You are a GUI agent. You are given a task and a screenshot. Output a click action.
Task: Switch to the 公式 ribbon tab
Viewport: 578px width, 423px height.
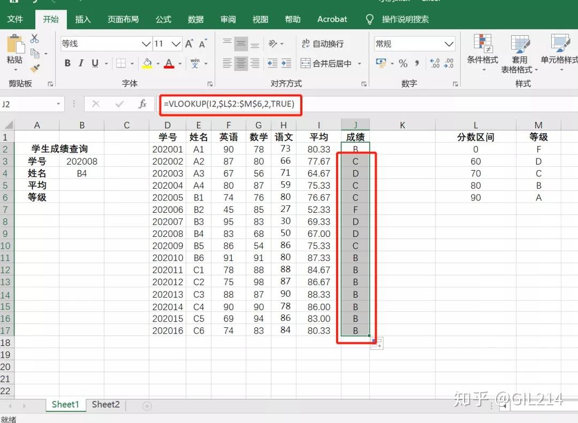coord(163,19)
